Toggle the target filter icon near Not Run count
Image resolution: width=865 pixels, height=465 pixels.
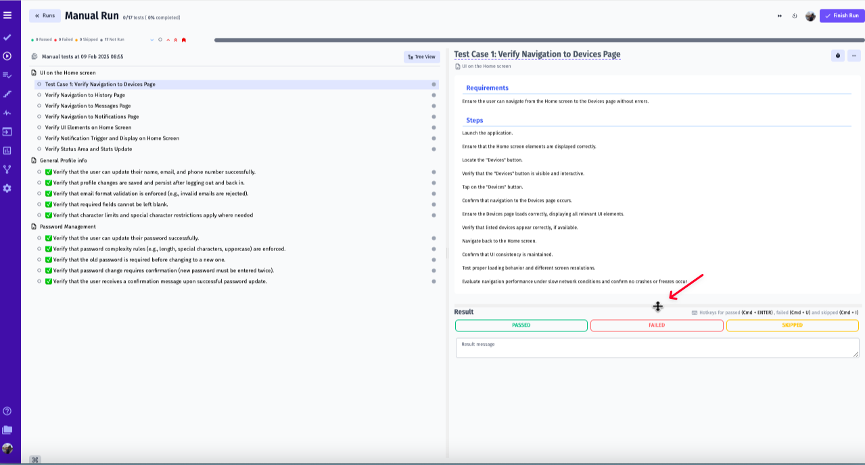pos(160,40)
